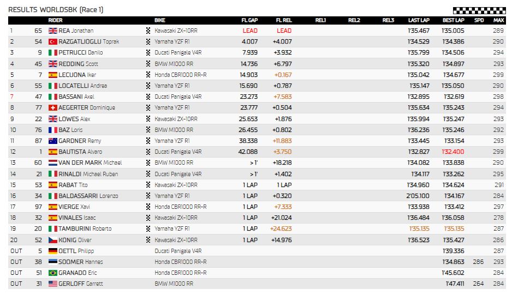Click BAUTISTA's red best lap time 1'32.400
Screen dimensions: 518x295
[x=452, y=152]
